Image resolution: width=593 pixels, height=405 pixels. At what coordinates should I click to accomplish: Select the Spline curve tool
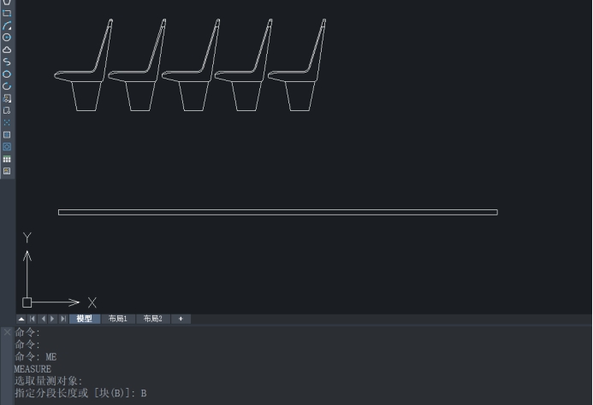[7, 62]
